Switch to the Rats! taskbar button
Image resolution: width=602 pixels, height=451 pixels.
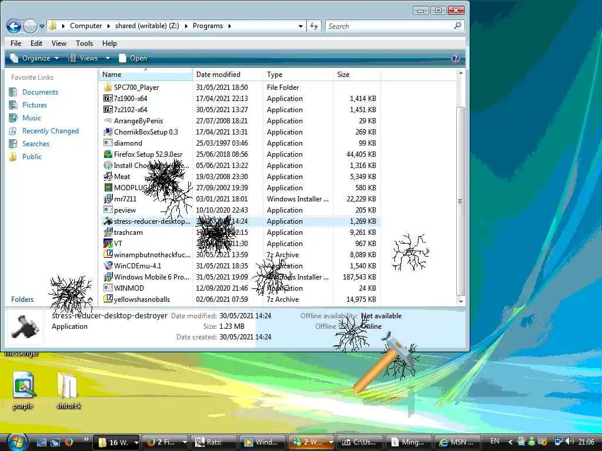[213, 442]
